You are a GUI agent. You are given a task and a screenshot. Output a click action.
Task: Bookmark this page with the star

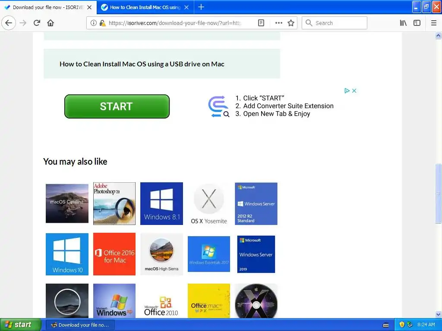pyautogui.click(x=291, y=23)
